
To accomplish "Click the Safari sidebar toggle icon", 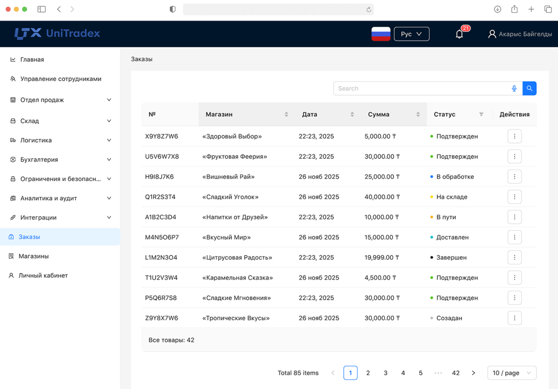I will pos(41,9).
